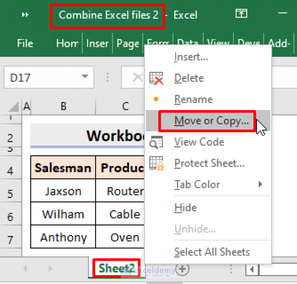Expand the Tab Color submenu arrow
The width and height of the screenshot is (297, 284).
click(261, 184)
